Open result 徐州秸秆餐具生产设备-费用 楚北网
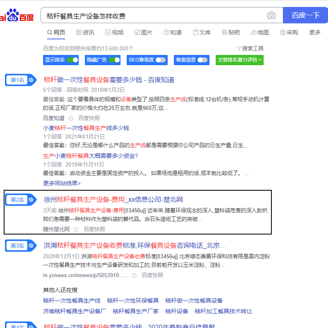This screenshot has width=328, height=328. tap(113, 200)
